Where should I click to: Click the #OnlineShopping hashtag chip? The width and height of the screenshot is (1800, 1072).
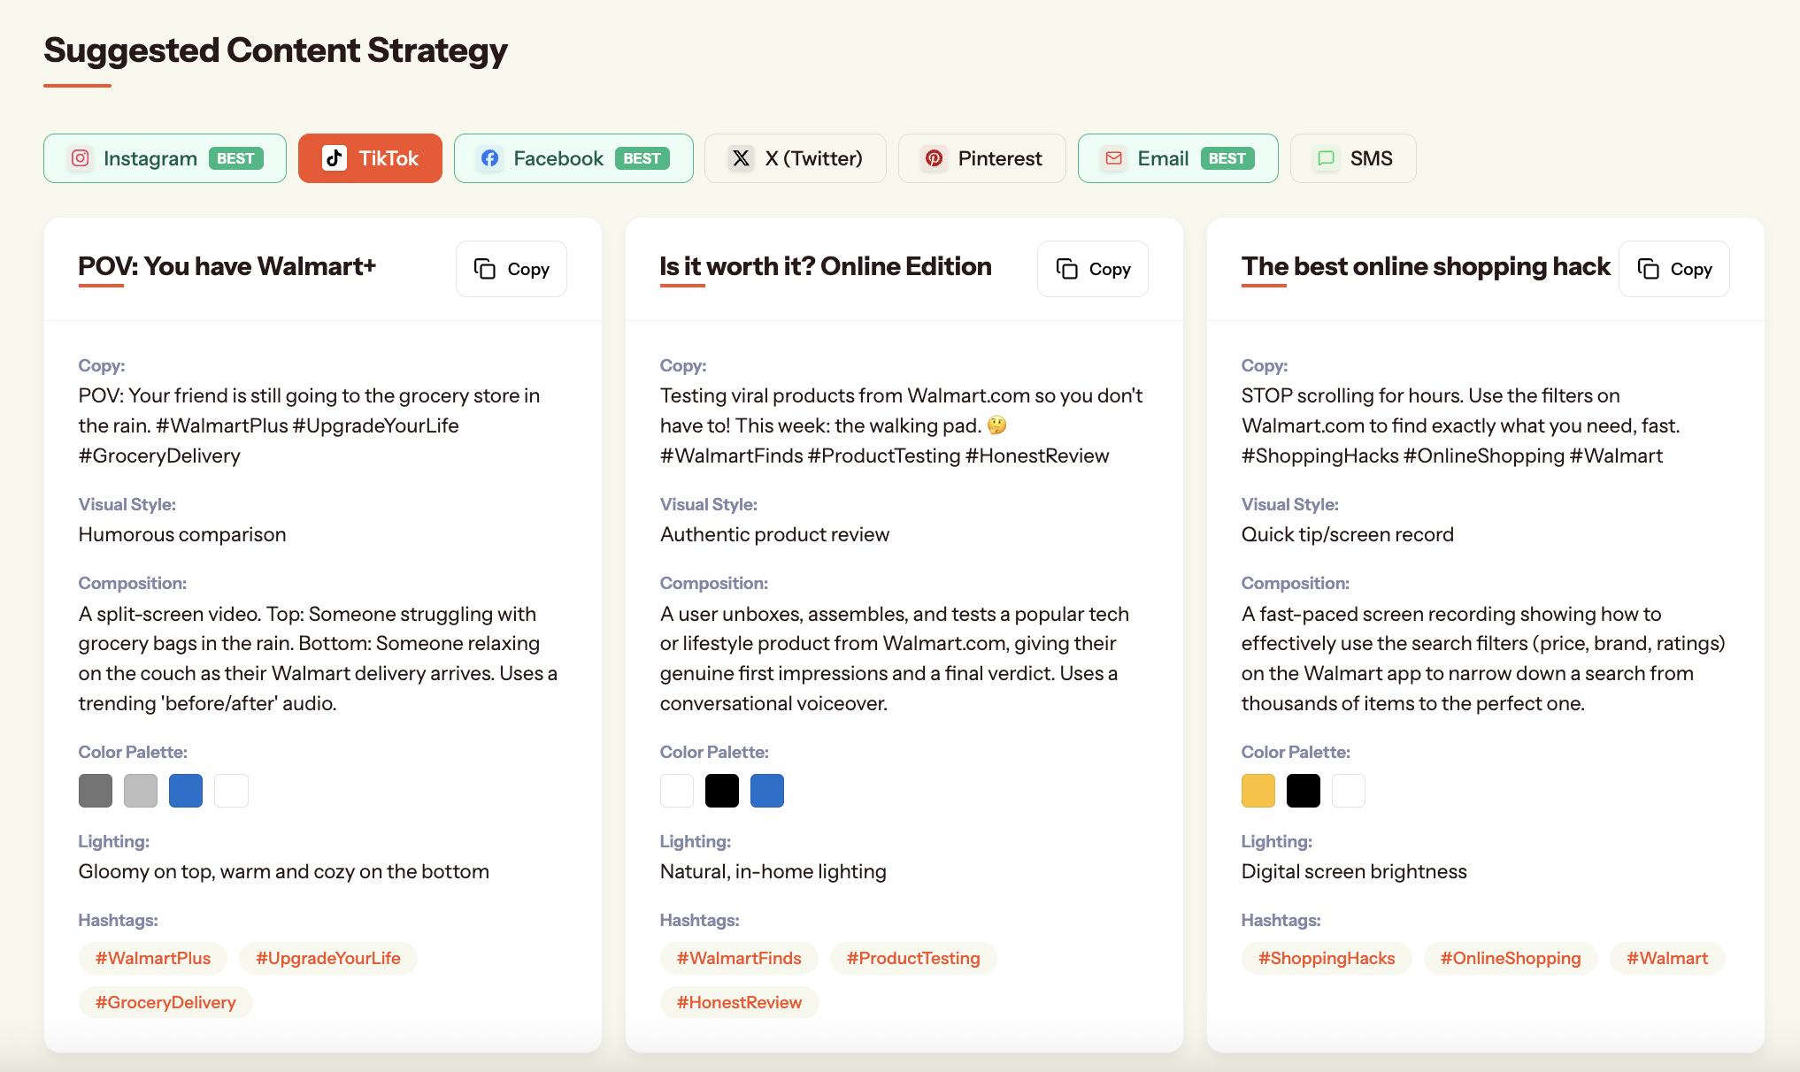pos(1510,958)
